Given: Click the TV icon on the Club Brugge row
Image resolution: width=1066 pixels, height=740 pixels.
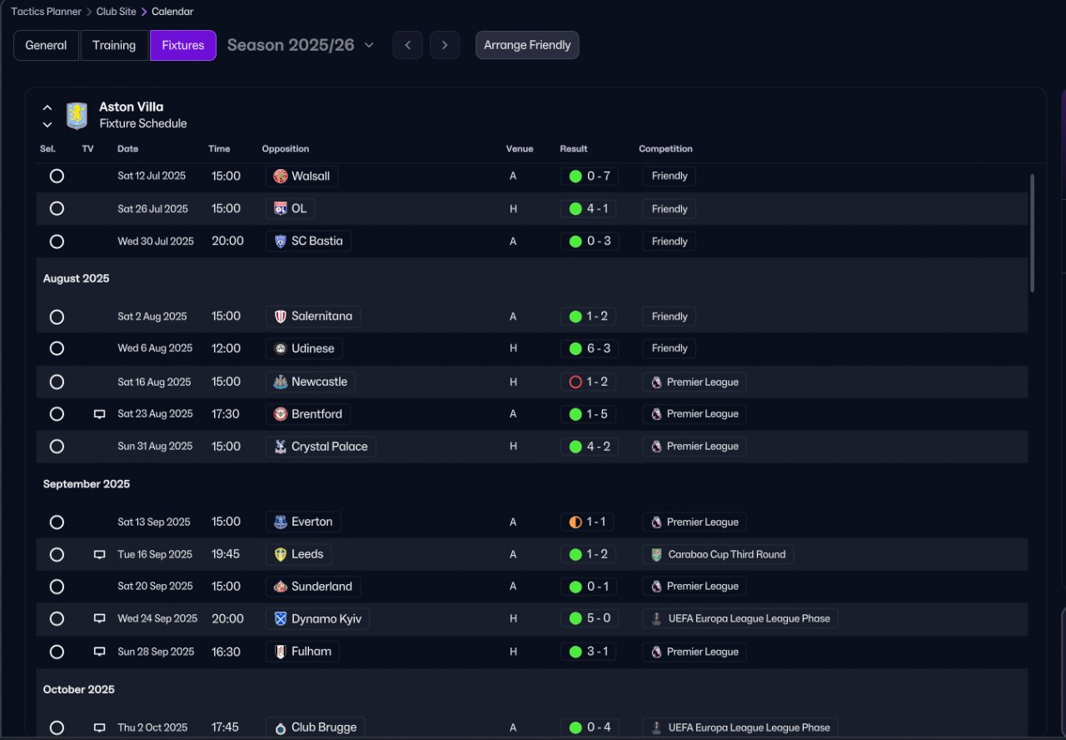Looking at the screenshot, I should click(x=99, y=727).
